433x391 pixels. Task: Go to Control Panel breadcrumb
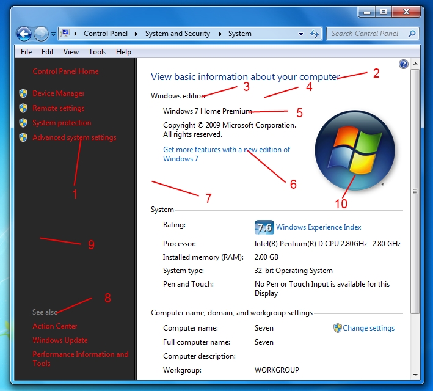(x=106, y=34)
